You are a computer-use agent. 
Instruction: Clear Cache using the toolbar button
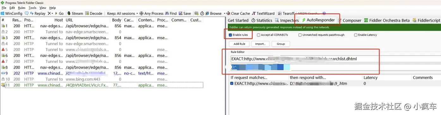coord(238,14)
